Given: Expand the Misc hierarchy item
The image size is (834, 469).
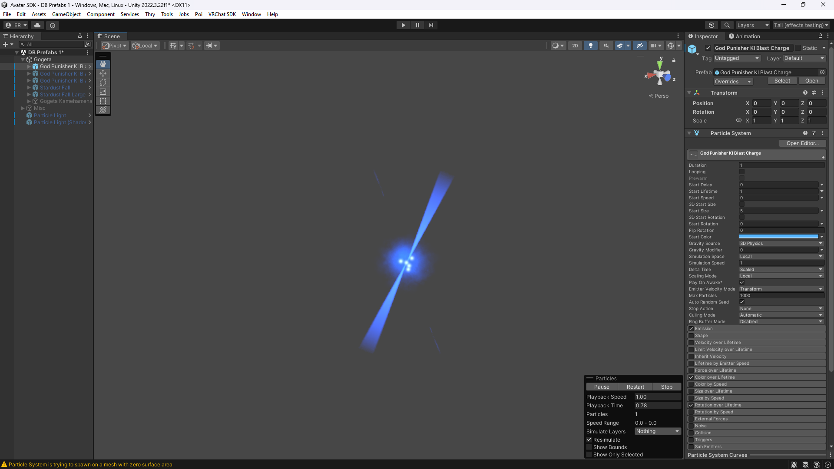Looking at the screenshot, I should (23, 108).
